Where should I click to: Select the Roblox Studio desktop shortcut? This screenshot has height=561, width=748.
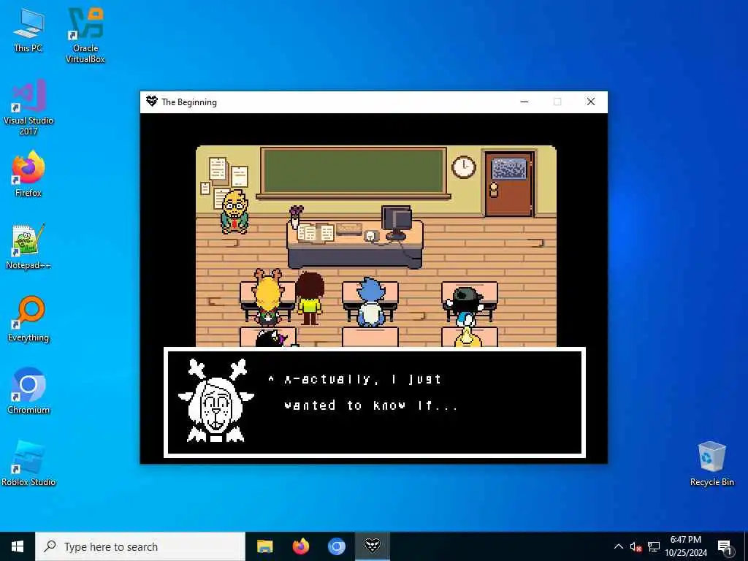click(28, 463)
